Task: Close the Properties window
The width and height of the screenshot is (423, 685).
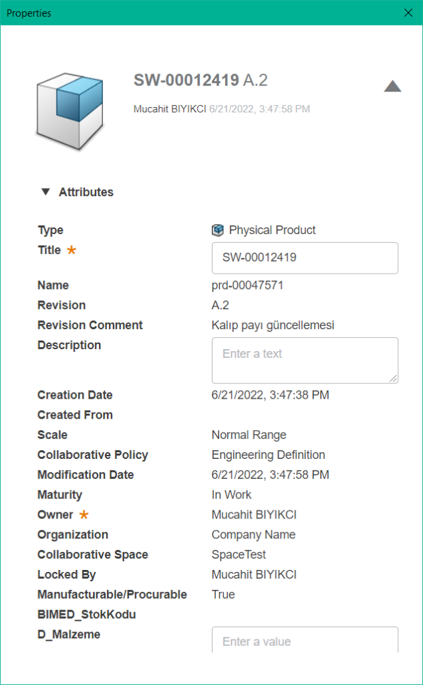Action: coord(408,13)
